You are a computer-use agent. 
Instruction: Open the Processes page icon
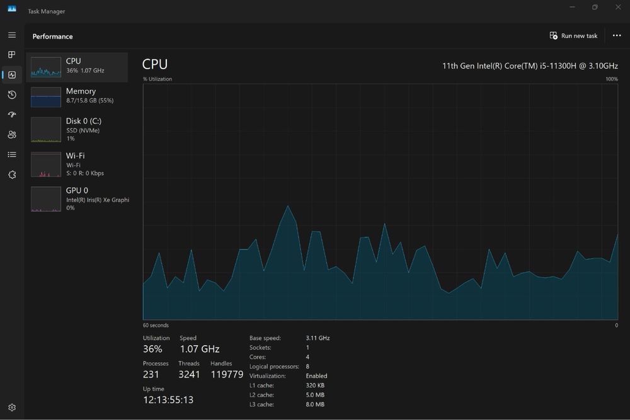tap(12, 55)
